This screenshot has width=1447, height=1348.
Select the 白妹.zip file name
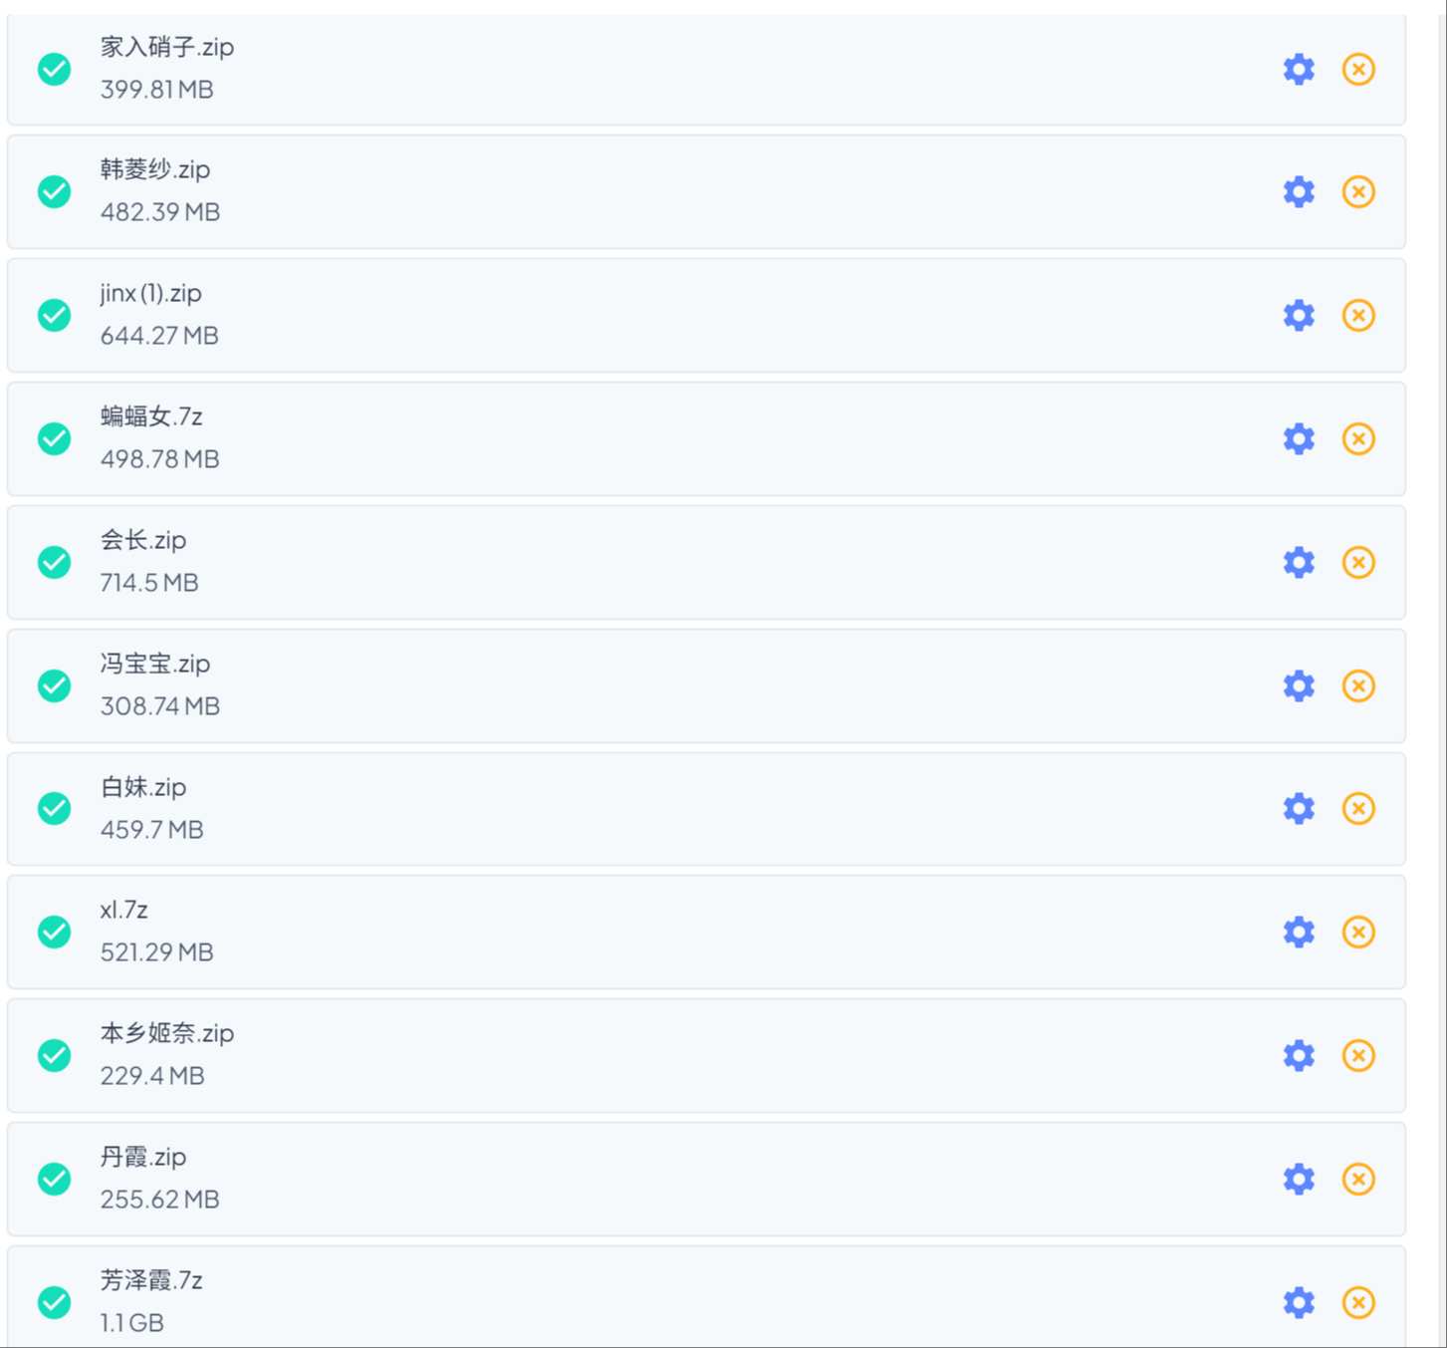[x=143, y=787]
